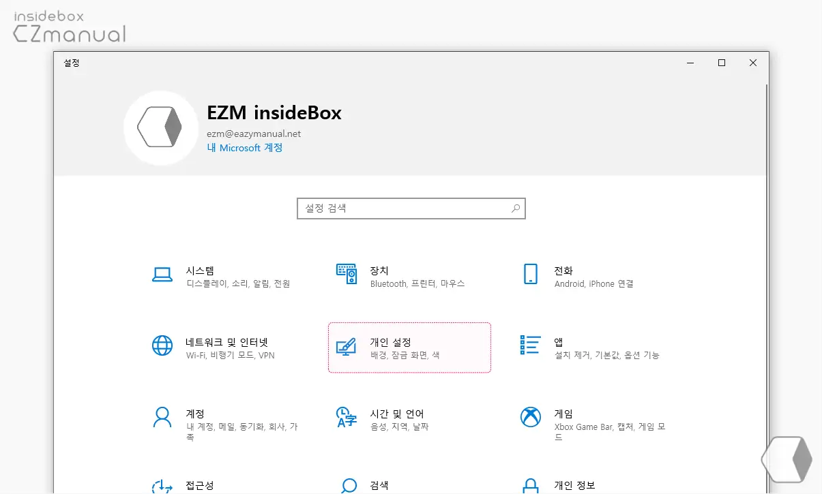The height and width of the screenshot is (494, 822).
Task: Click the 설정 window title label
Action: [x=72, y=63]
